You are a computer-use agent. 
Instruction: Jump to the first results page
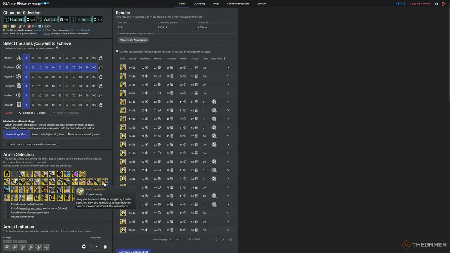[x=209, y=240]
